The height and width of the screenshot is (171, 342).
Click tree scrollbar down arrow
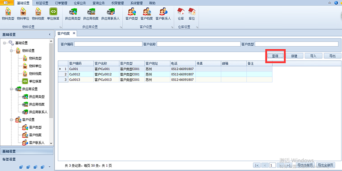(51, 143)
